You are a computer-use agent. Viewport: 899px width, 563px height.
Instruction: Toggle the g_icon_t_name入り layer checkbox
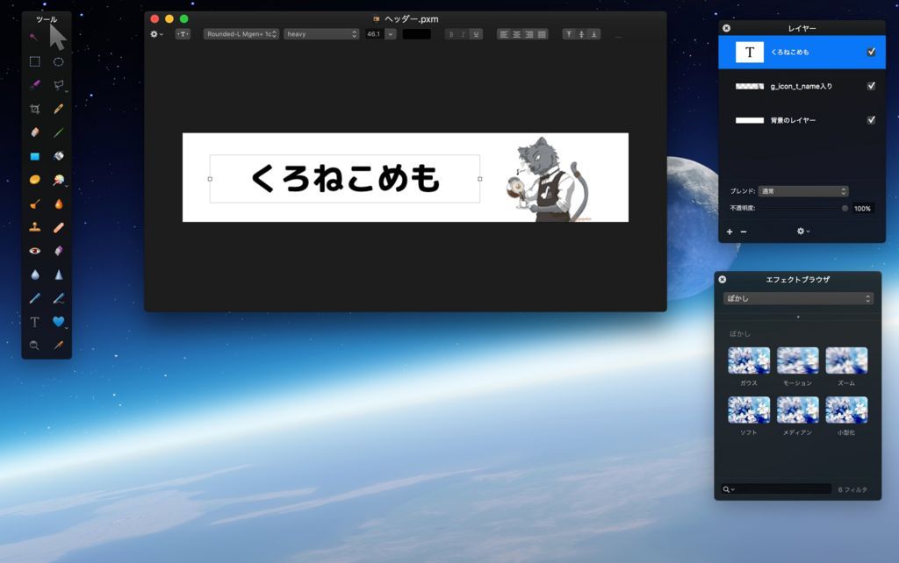[x=871, y=85]
